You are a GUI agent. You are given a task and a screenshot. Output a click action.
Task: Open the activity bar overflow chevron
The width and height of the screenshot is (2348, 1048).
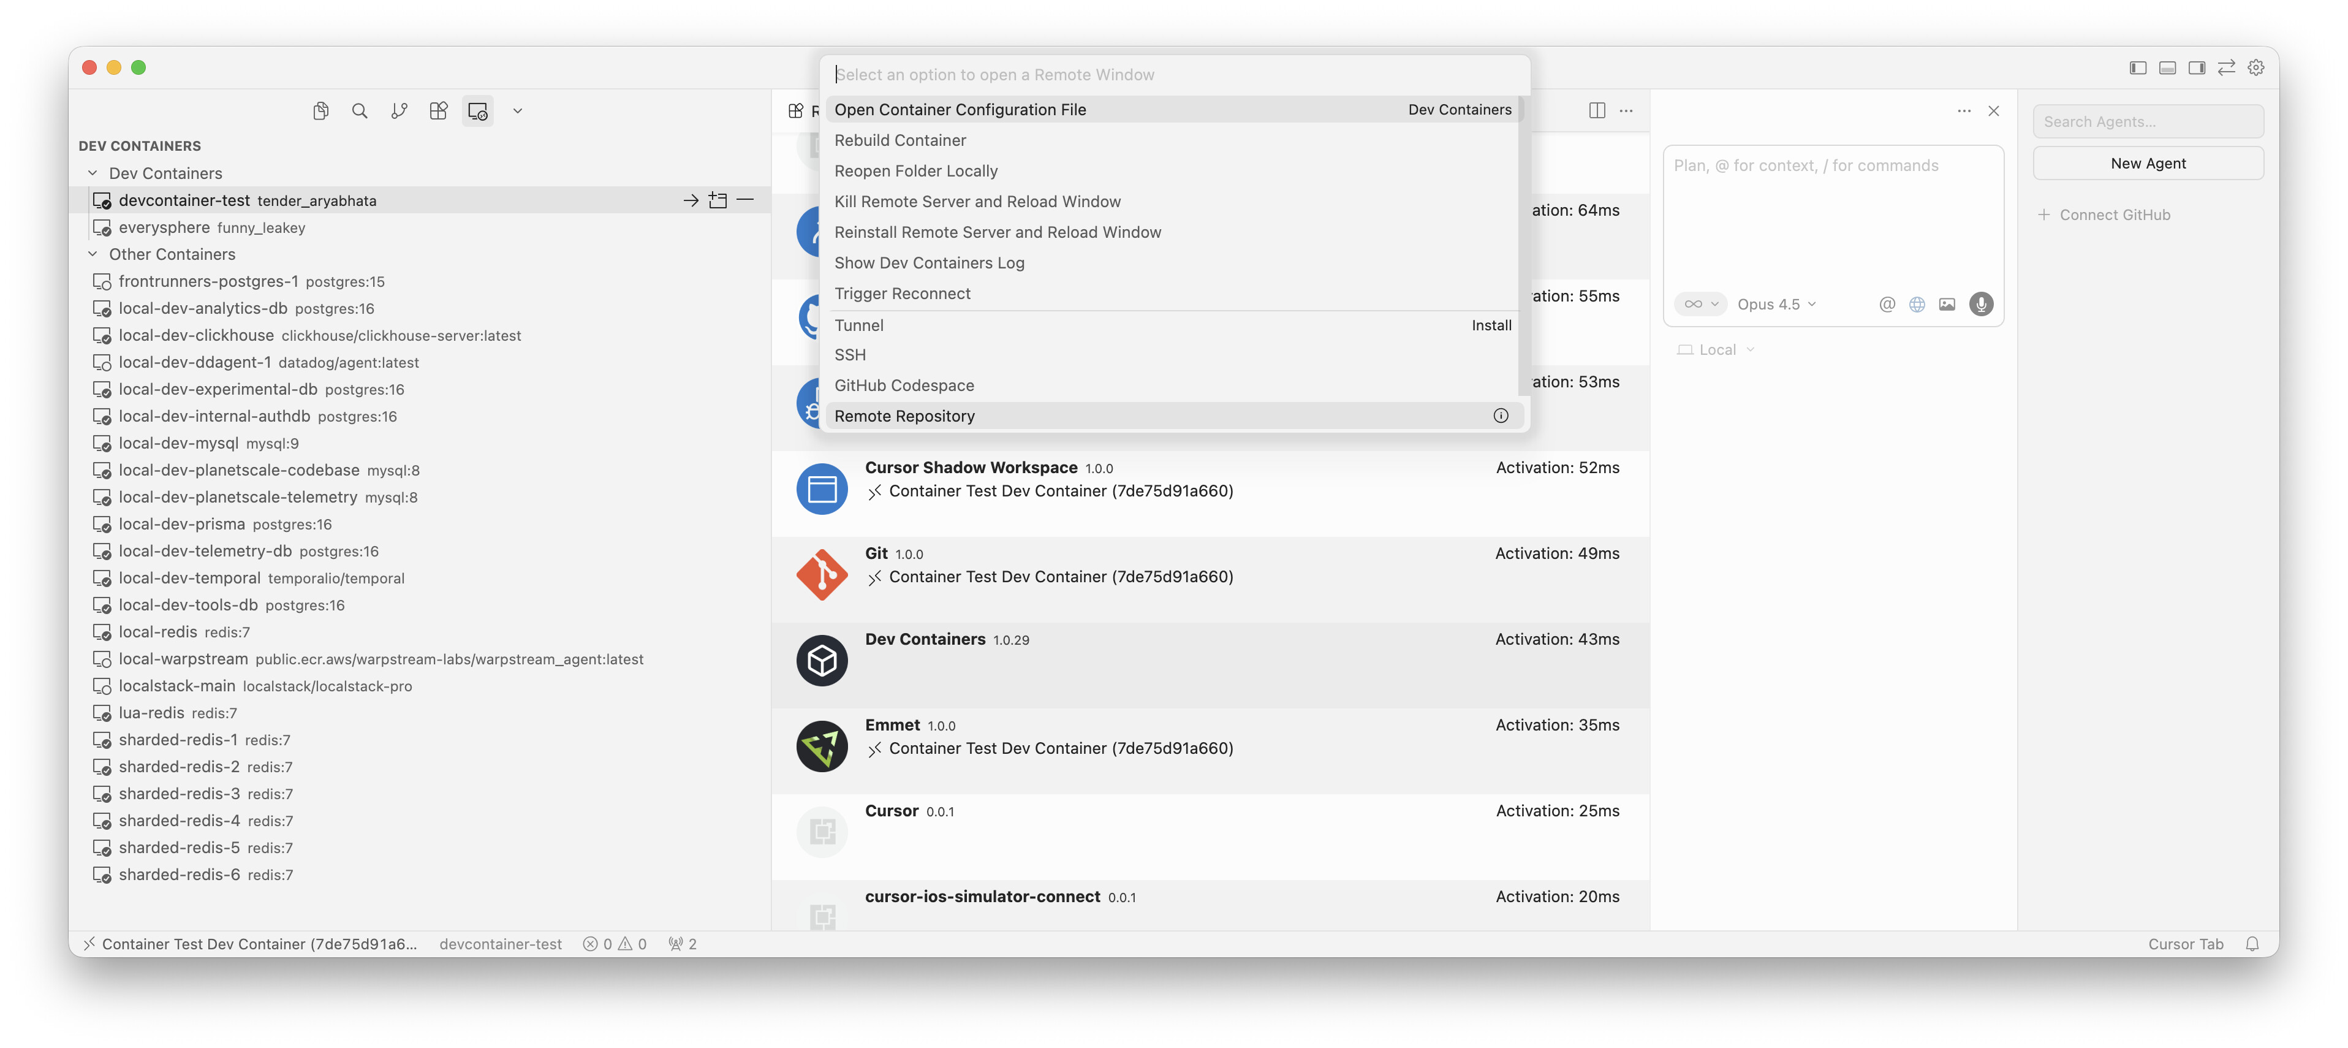[x=518, y=111]
